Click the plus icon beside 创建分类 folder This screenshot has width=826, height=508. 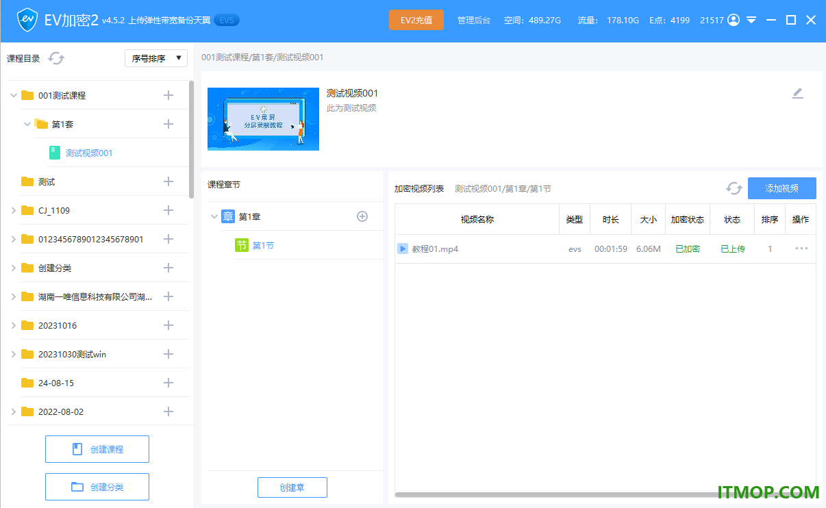click(168, 268)
